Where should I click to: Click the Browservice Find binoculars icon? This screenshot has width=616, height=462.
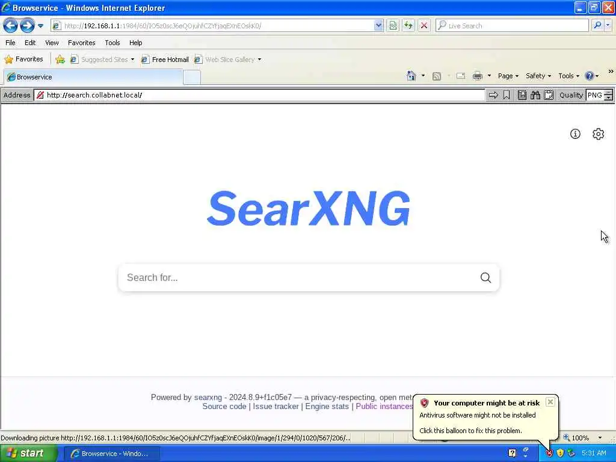pos(535,95)
